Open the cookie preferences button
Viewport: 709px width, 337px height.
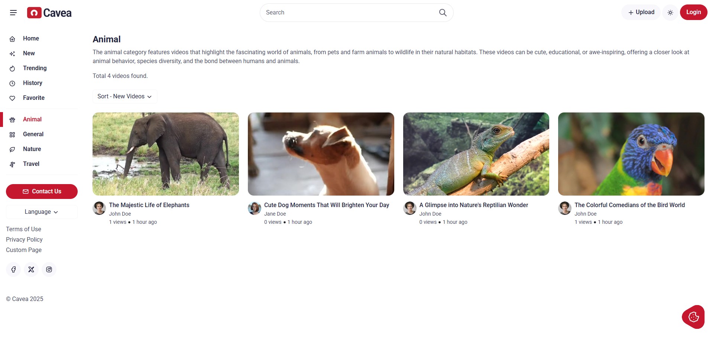[x=693, y=317]
